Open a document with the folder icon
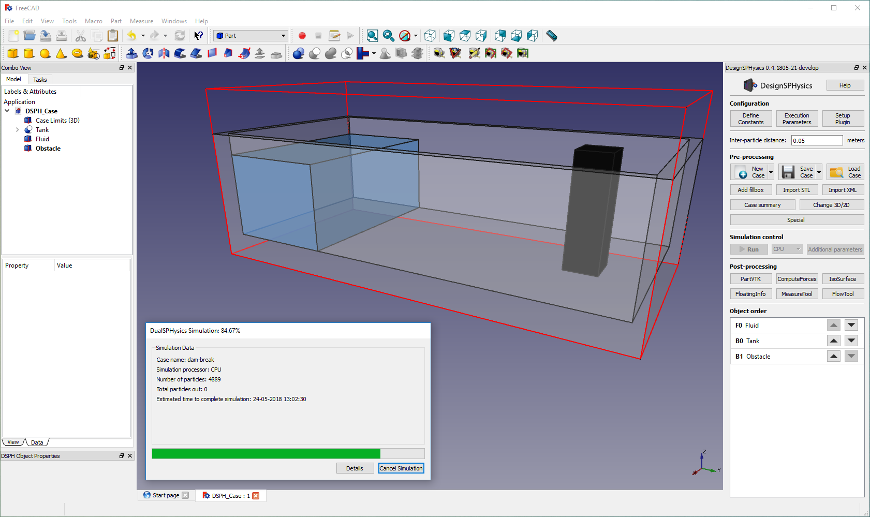This screenshot has height=517, width=870. pyautogui.click(x=30, y=36)
